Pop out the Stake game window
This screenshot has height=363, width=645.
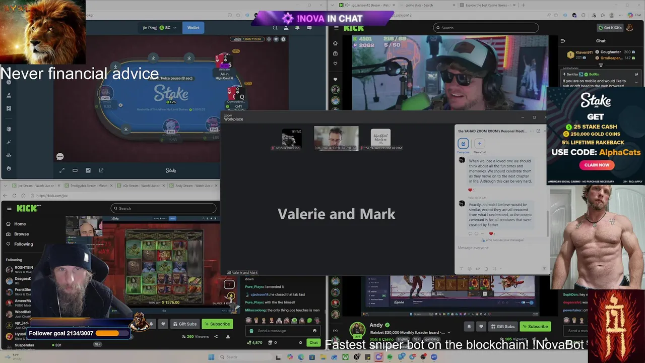point(101,170)
